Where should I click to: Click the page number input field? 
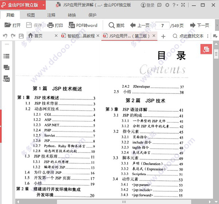click(x=162, y=26)
